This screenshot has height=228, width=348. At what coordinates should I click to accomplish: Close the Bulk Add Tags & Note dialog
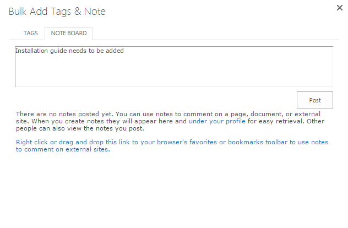[x=340, y=8]
